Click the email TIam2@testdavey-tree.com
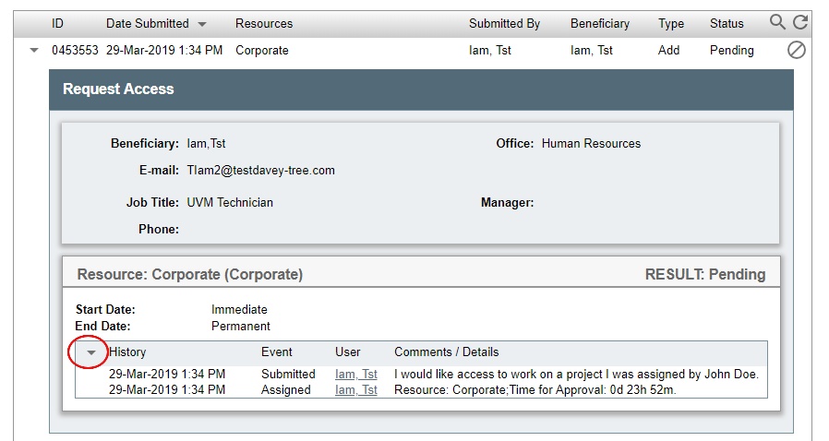The height and width of the screenshot is (441, 829). [x=260, y=170]
